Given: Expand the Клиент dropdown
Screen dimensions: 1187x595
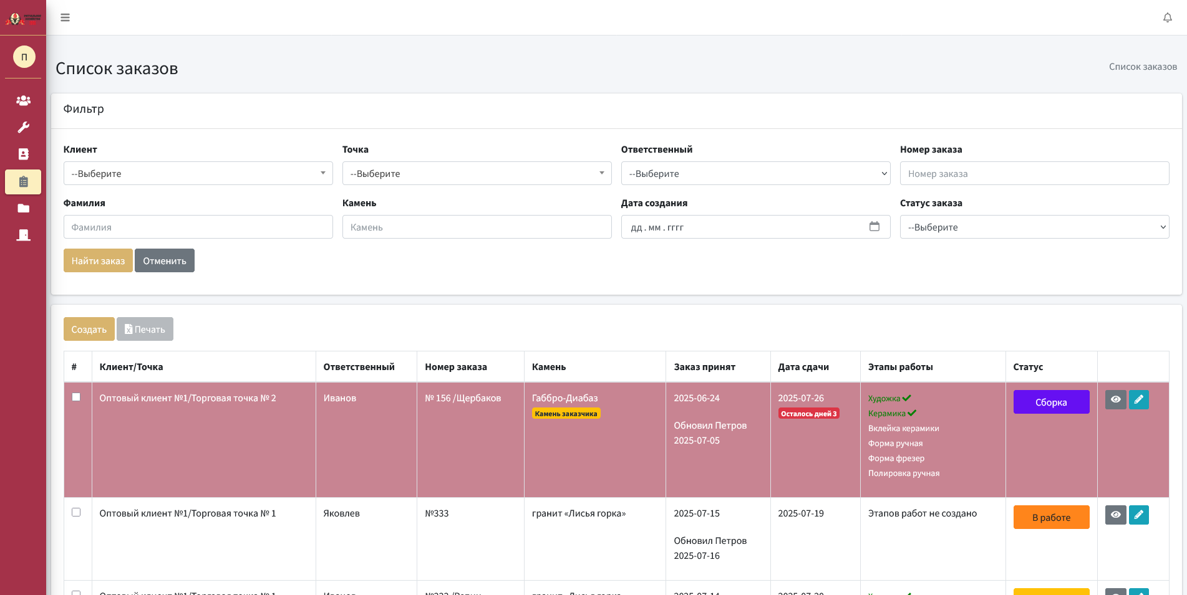Looking at the screenshot, I should click(198, 173).
